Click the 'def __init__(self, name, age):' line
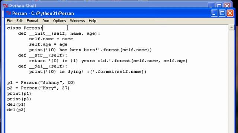 coord(59,34)
